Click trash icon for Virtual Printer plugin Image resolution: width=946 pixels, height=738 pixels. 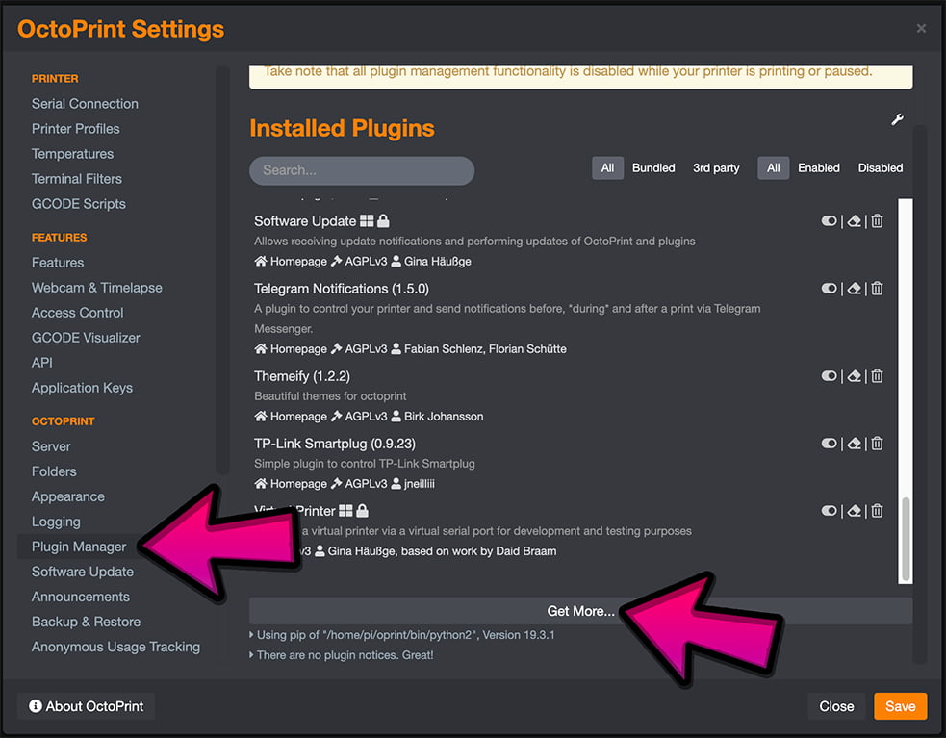pos(878,511)
